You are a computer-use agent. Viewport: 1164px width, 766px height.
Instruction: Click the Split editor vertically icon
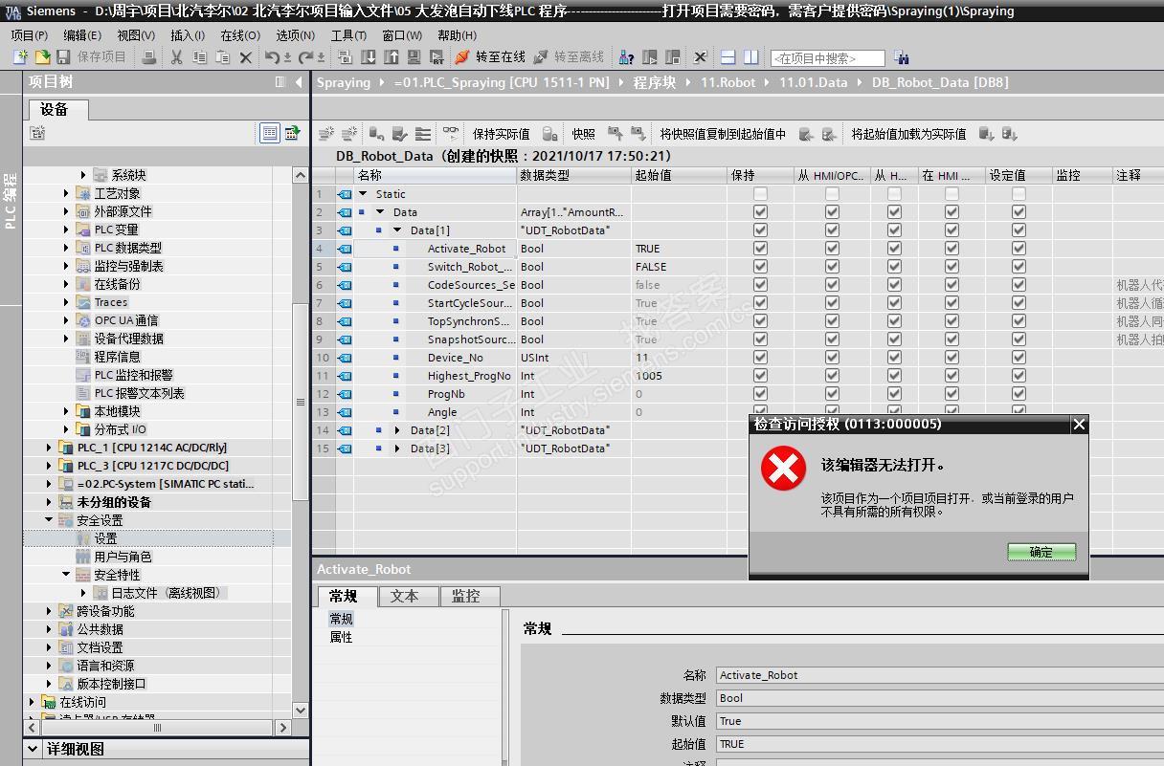coord(751,57)
